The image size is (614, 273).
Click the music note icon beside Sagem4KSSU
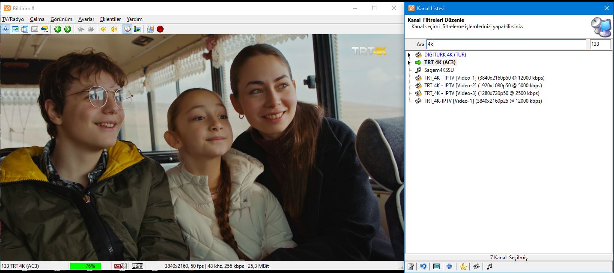(x=418, y=70)
